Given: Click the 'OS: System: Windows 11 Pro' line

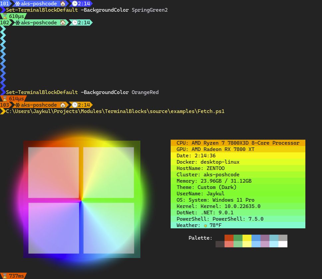Looking at the screenshot, I should (238, 200).
